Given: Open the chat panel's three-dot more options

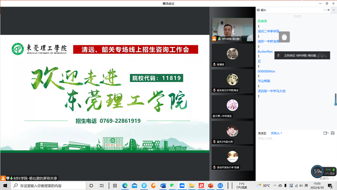Looking at the screenshot, I should [x=325, y=10].
